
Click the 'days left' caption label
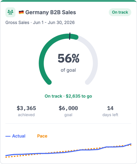coord(110,115)
